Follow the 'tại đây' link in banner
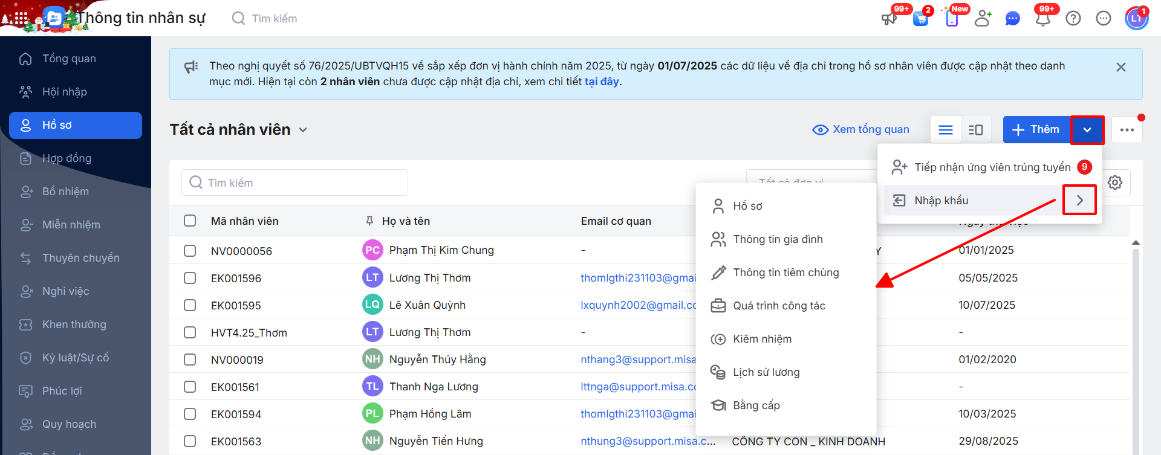 pyautogui.click(x=602, y=82)
